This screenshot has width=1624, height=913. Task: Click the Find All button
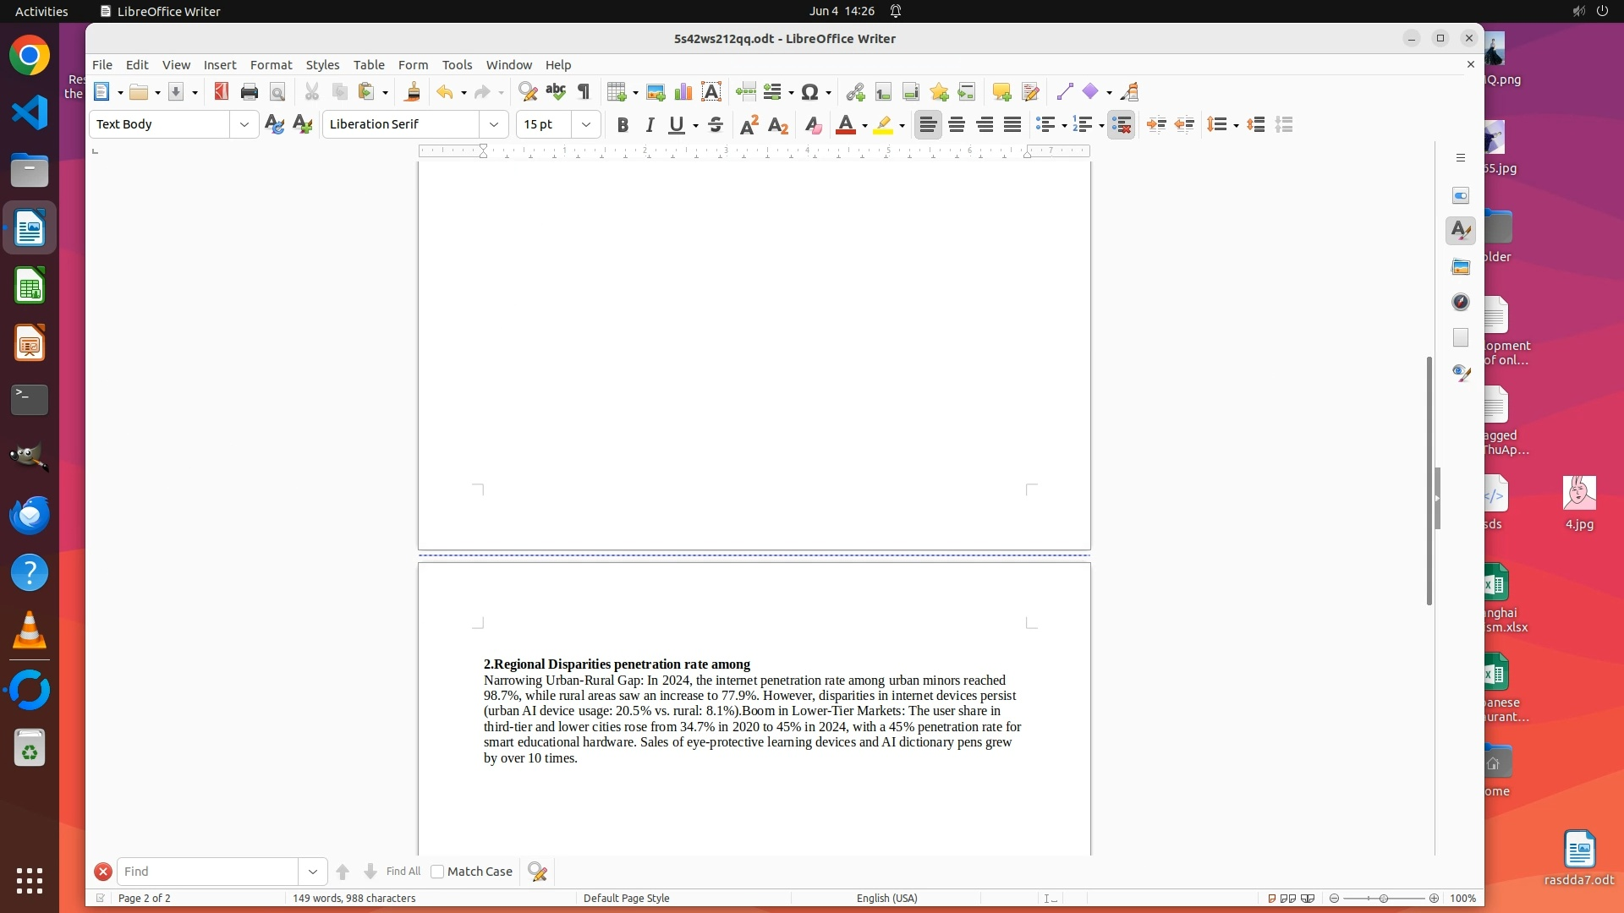point(403,872)
